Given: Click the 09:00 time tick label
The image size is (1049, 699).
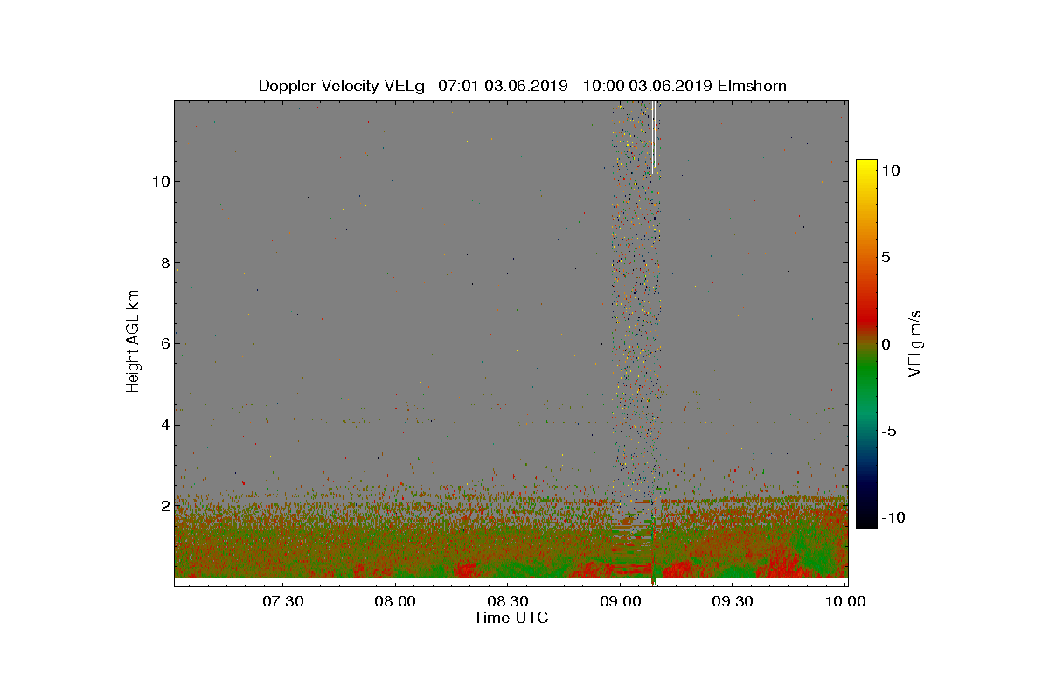Looking at the screenshot, I should [621, 600].
